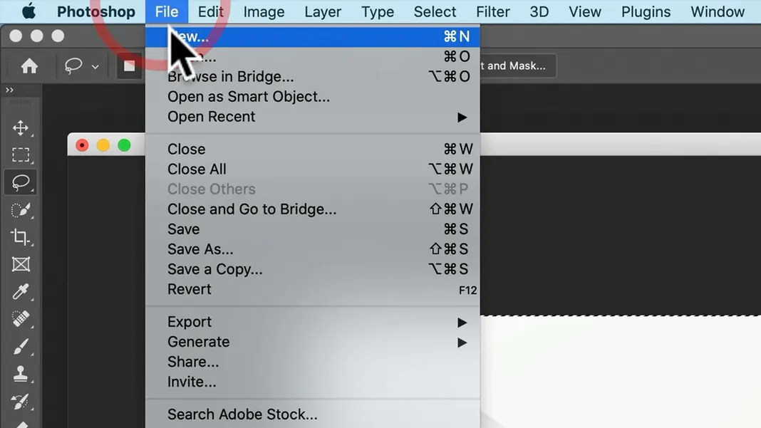Screen dimensions: 761x428
Task: Select the Rectangular Marquee tool
Action: tap(21, 155)
